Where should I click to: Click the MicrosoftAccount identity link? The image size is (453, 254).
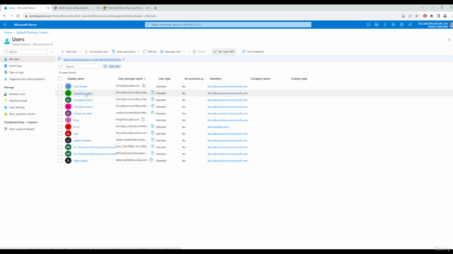click(x=218, y=127)
